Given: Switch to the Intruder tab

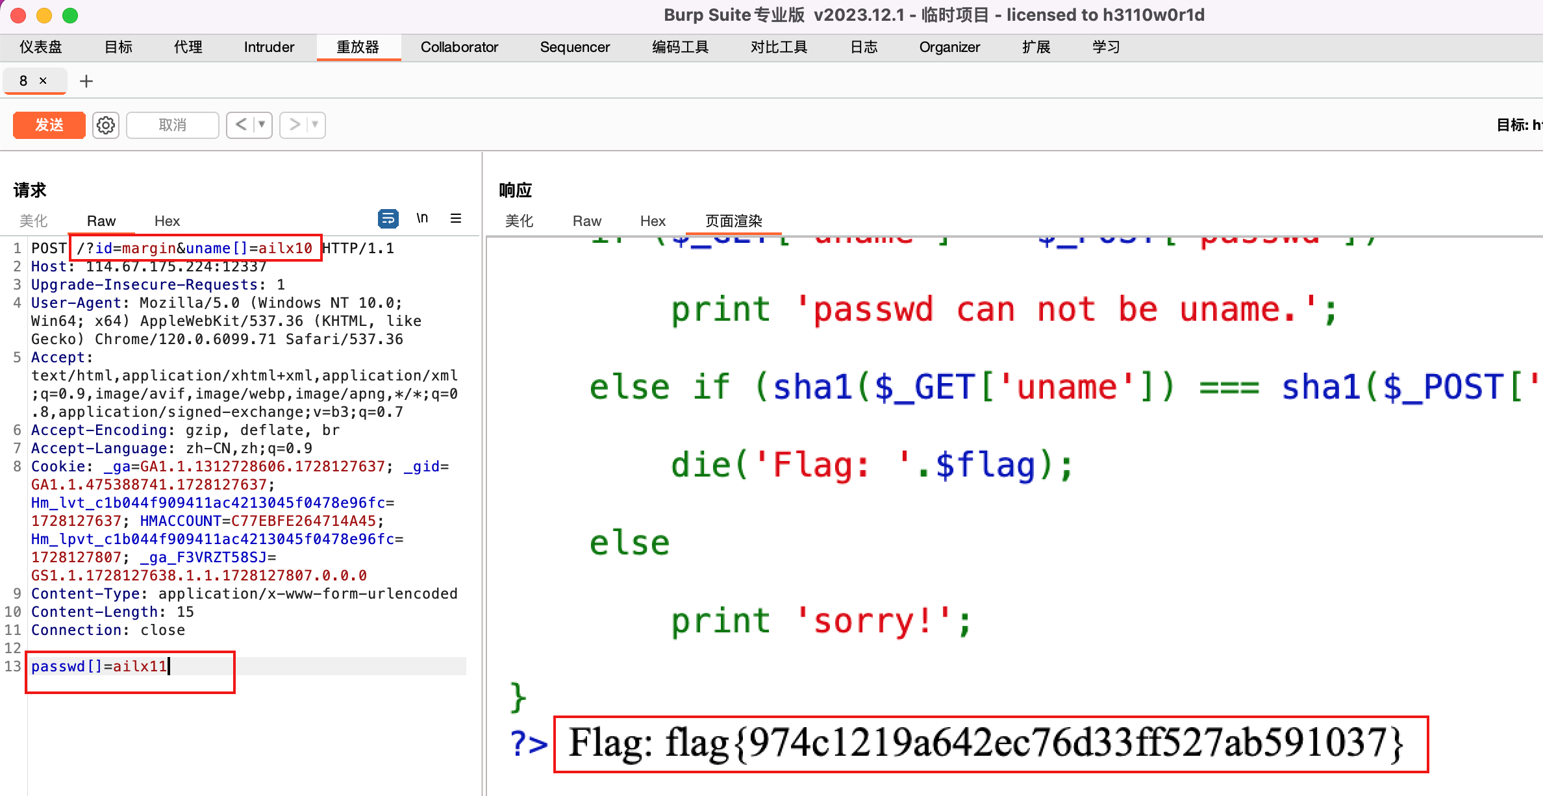Looking at the screenshot, I should pos(268,47).
